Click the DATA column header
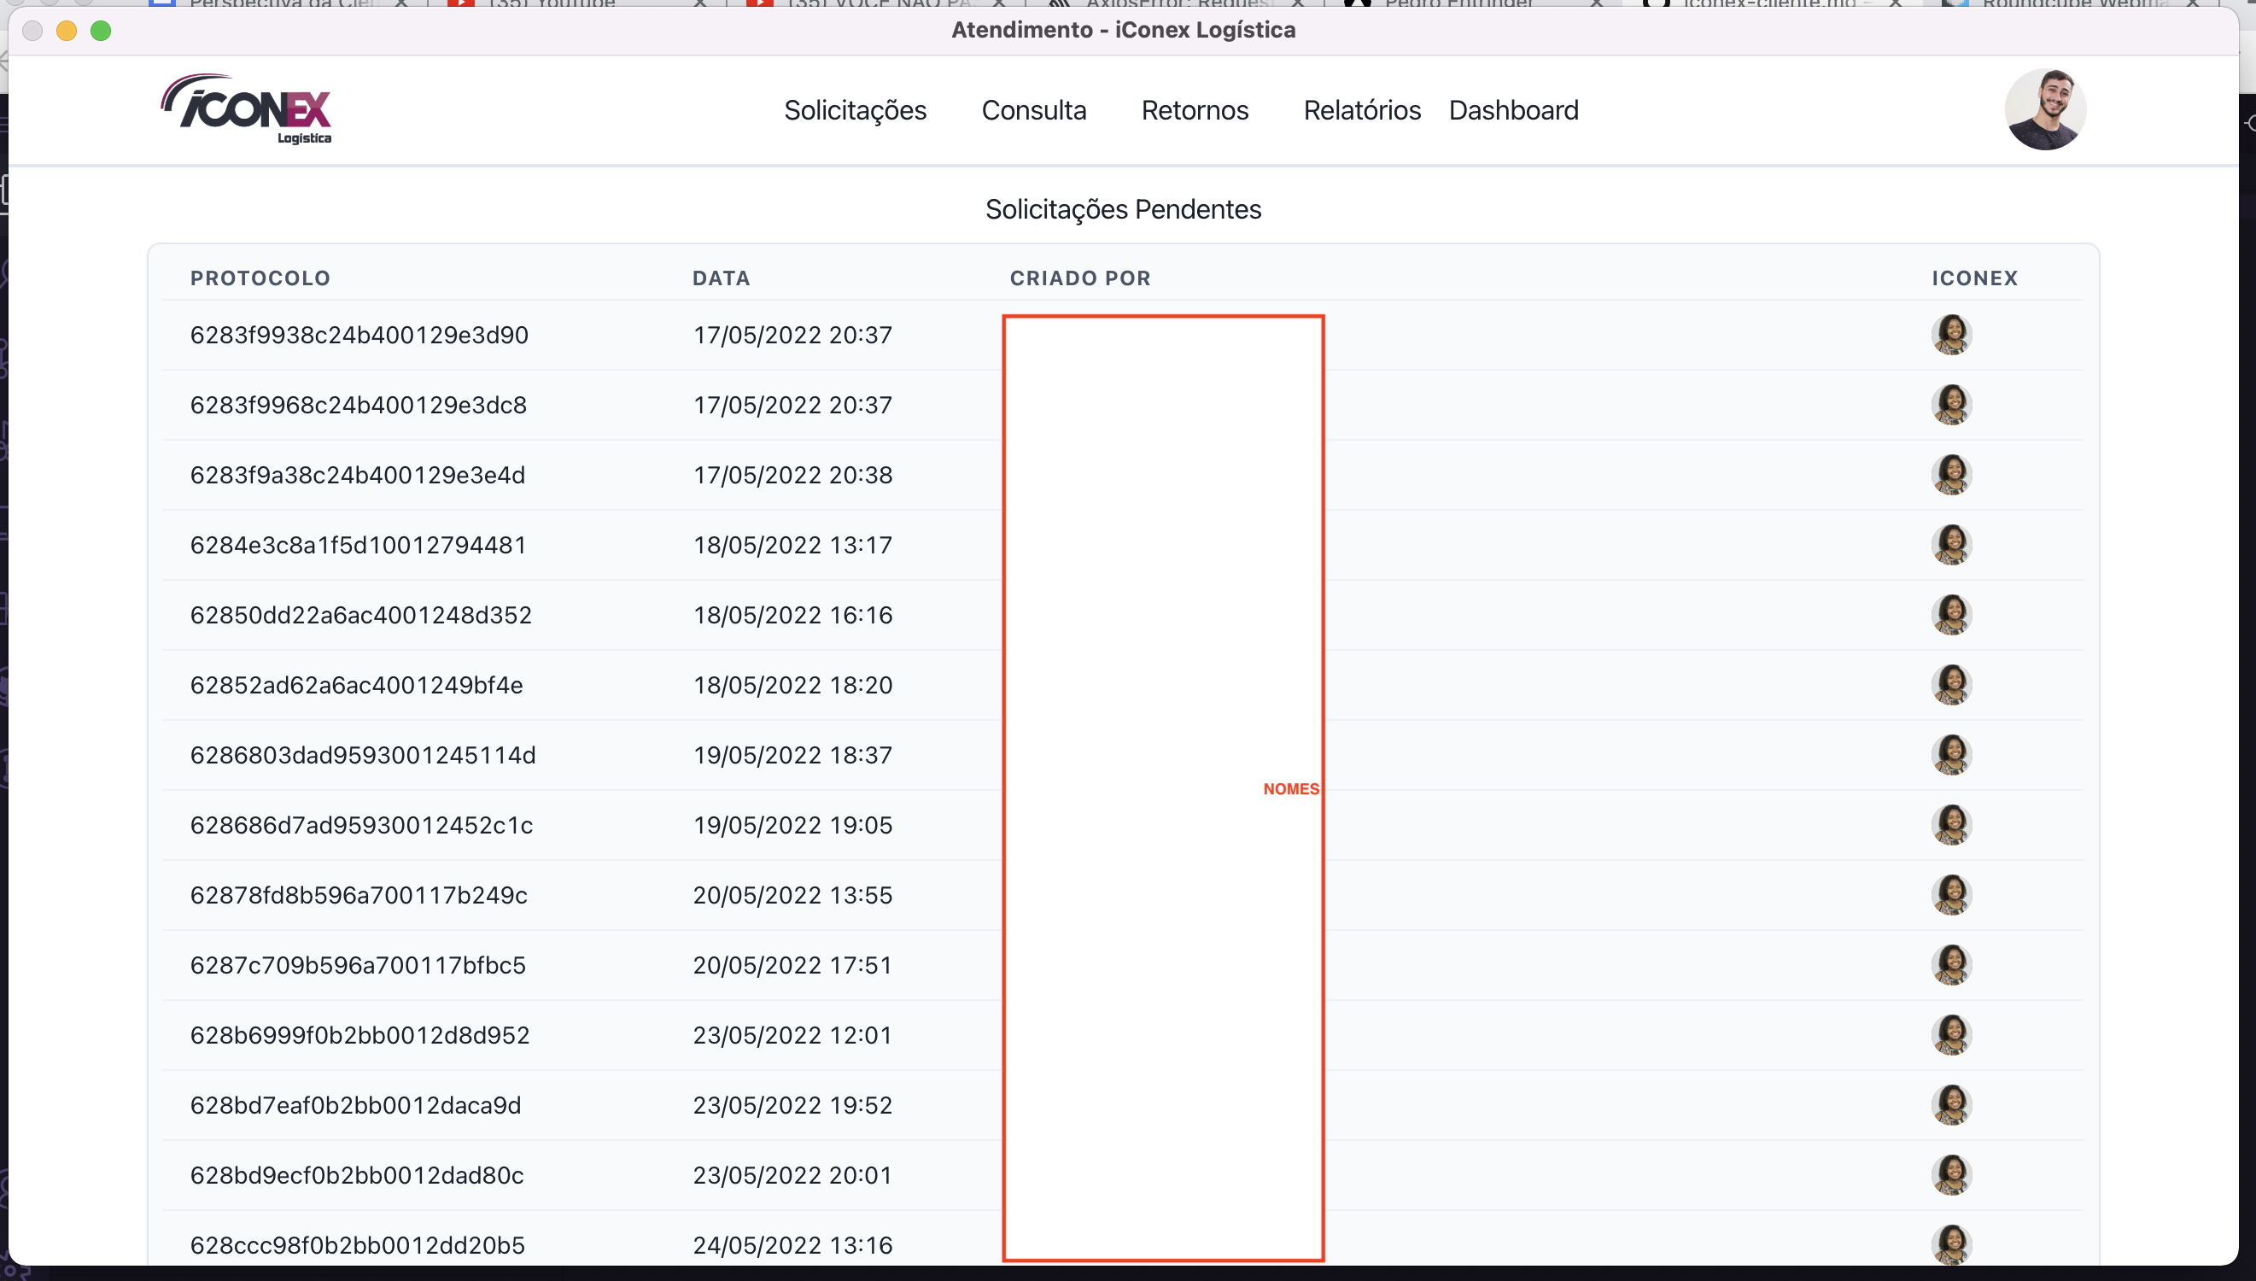This screenshot has height=1281, width=2256. (722, 278)
